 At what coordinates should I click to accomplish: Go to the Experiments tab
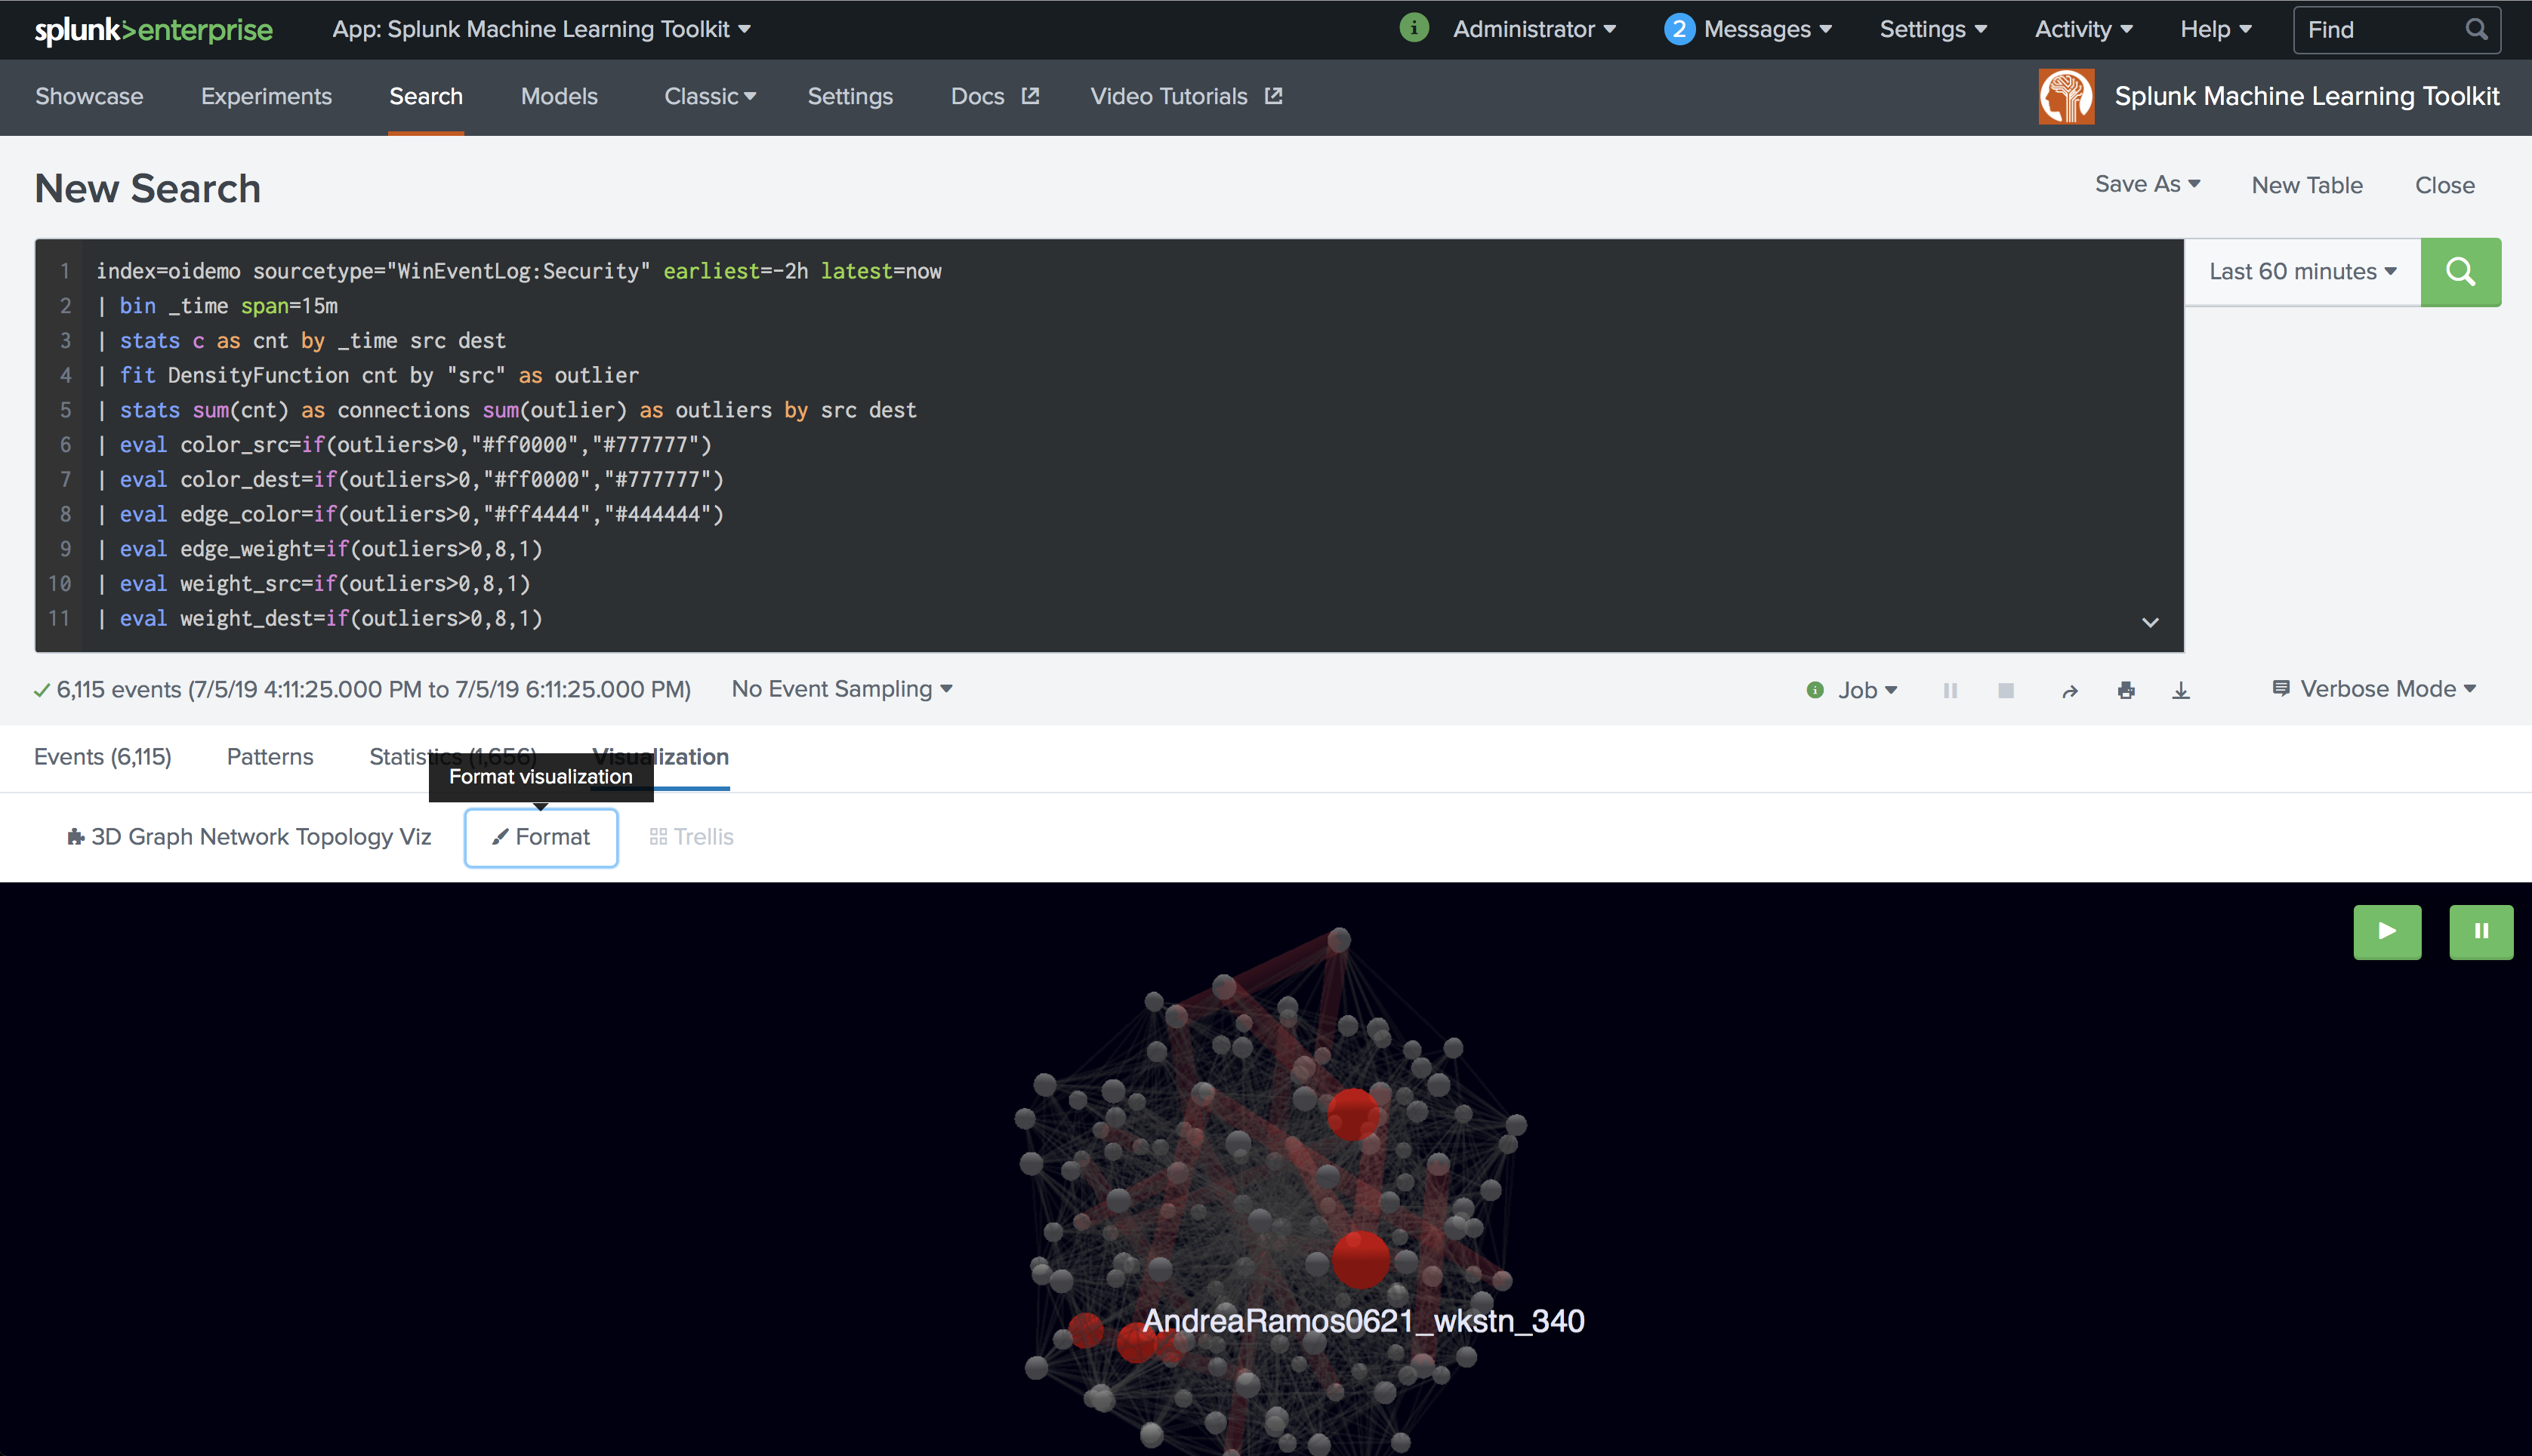[x=266, y=96]
